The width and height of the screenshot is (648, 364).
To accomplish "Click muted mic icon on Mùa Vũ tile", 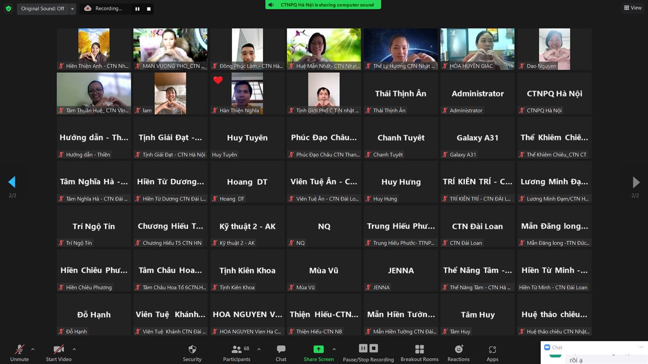I will pos(292,287).
